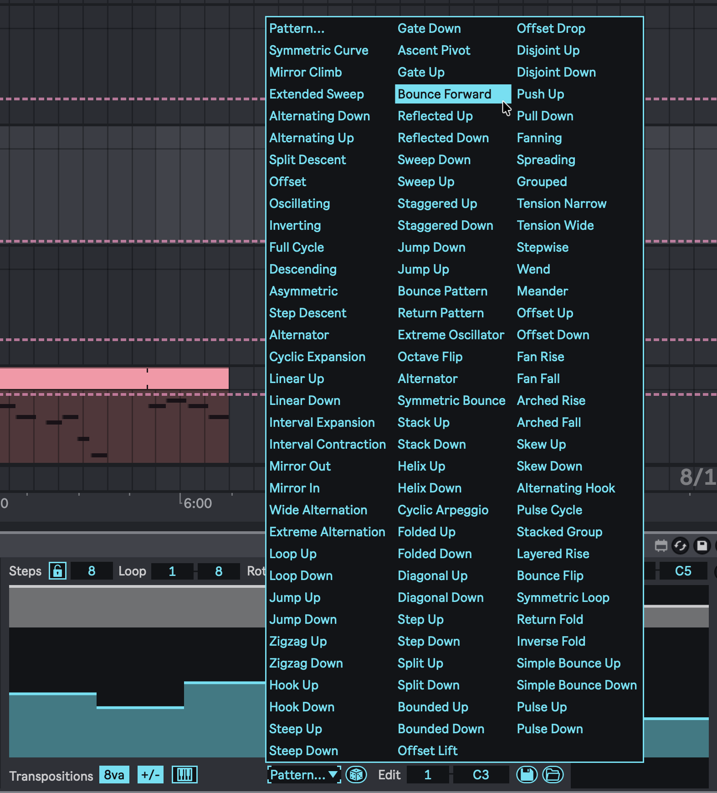The image size is (717, 793).
Task: Click the save pattern floppy disk icon
Action: [527, 775]
